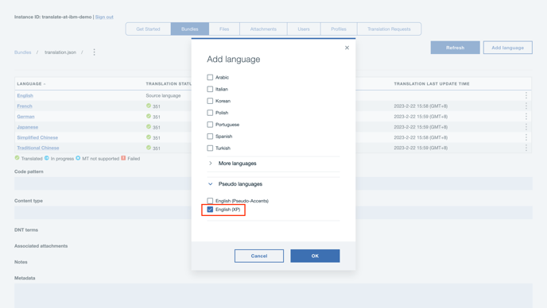The width and height of the screenshot is (547, 308).
Task: Click the Simplified Chinese translated status icon
Action: tap(149, 137)
